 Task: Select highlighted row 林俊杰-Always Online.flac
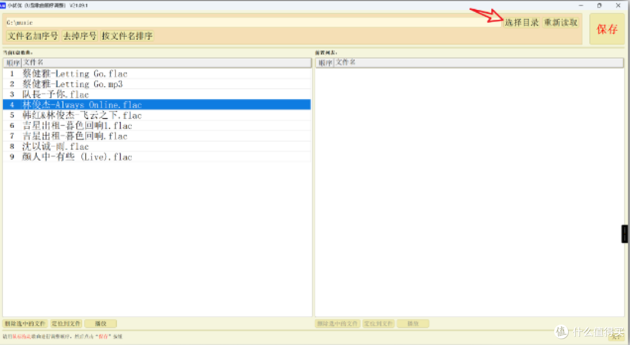click(x=157, y=105)
